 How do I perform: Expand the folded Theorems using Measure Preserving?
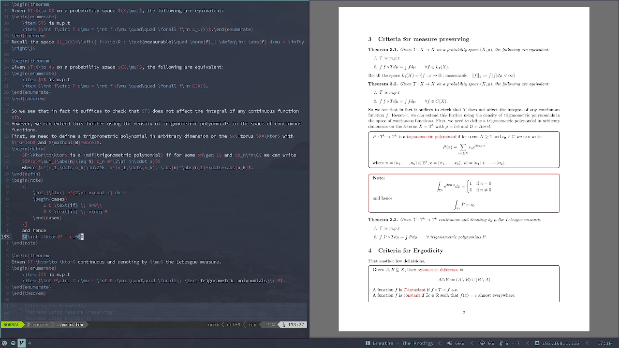tap(154, 312)
